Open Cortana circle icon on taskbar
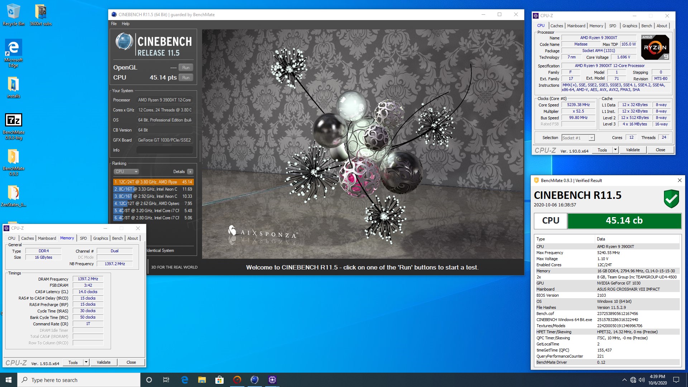Viewport: 688px width, 387px height. point(149,380)
